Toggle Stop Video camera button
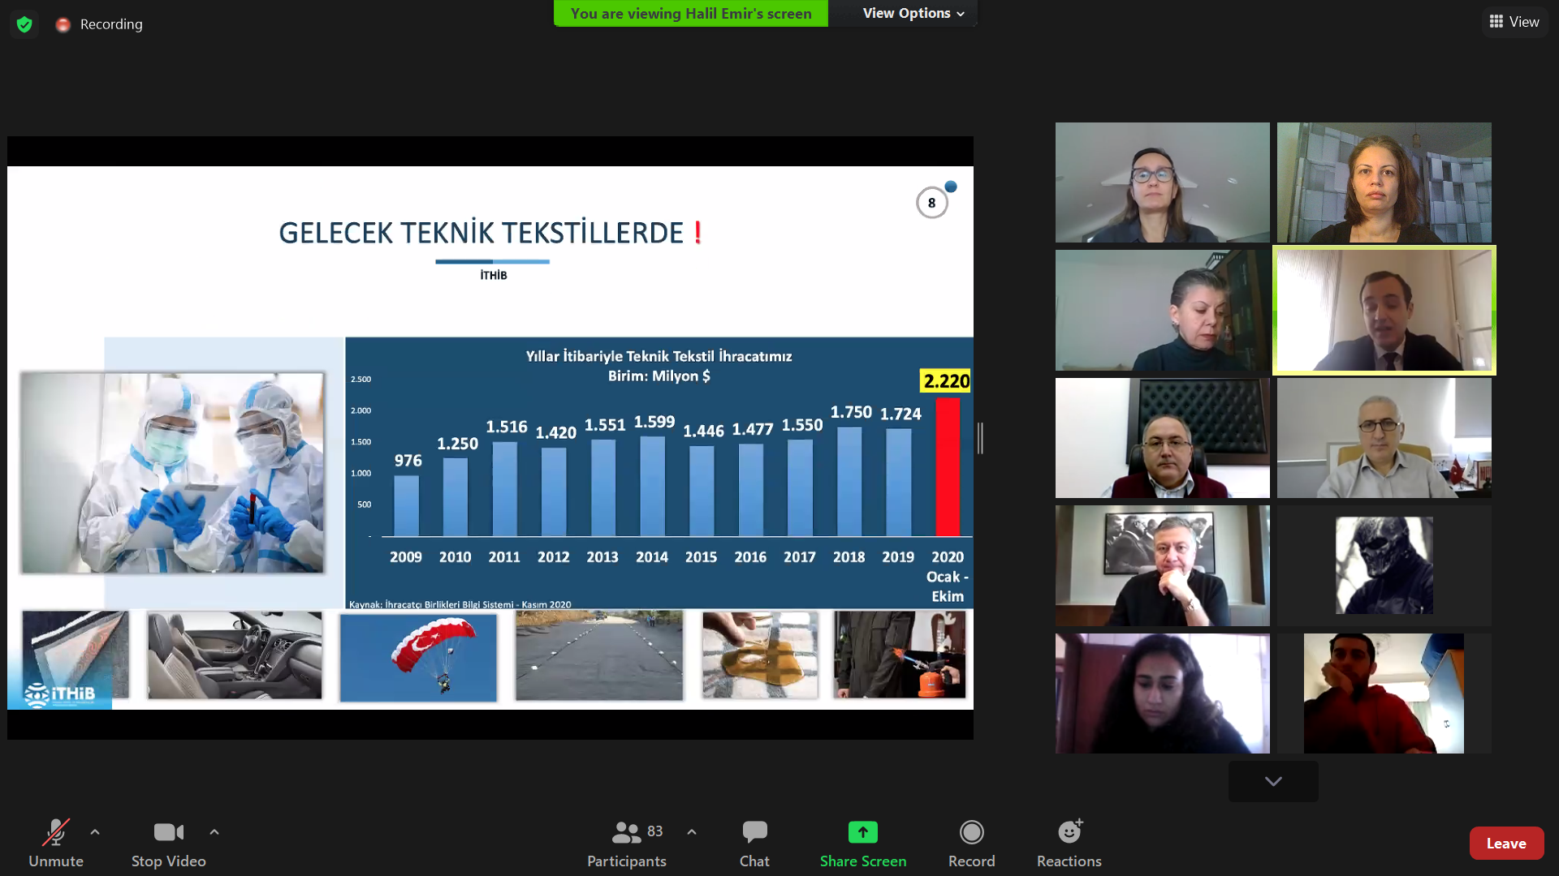This screenshot has height=876, width=1559. pos(168,832)
